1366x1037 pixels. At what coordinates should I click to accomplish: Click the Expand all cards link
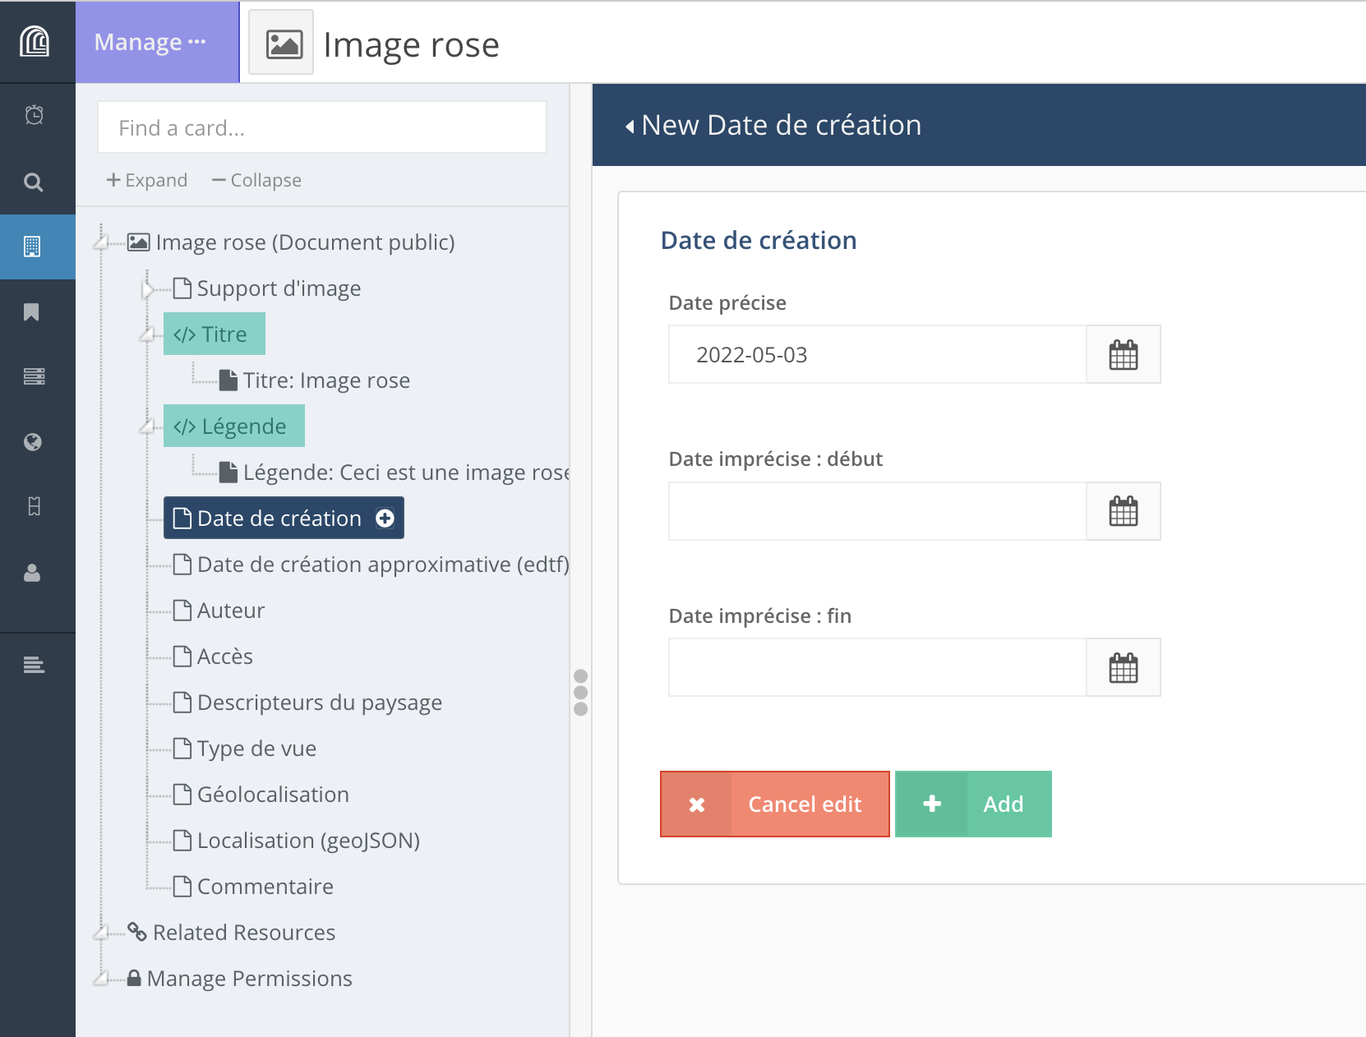pyautogui.click(x=147, y=180)
